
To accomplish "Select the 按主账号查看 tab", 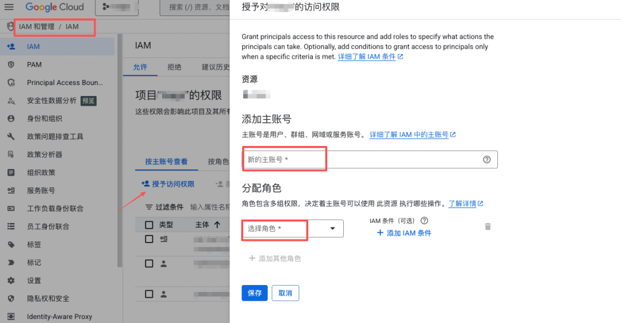I will pos(166,161).
